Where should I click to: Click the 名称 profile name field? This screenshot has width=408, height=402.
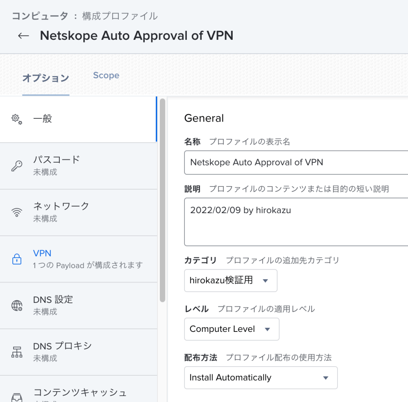296,163
